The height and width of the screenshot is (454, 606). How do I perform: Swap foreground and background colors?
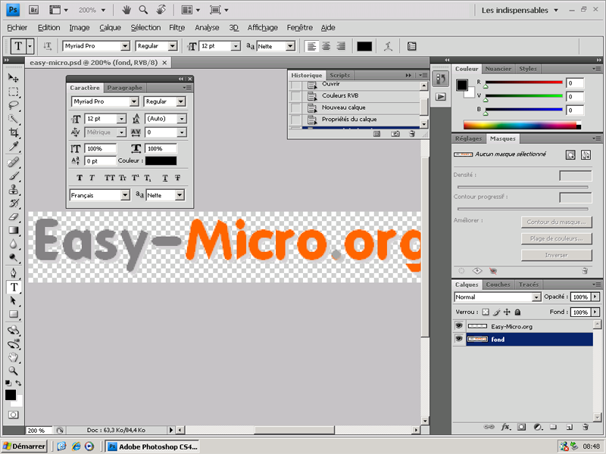pos(18,383)
